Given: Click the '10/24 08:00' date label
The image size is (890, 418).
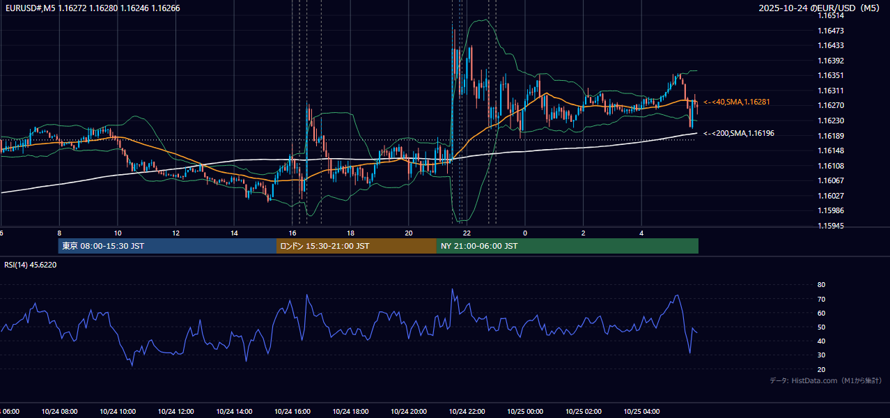Looking at the screenshot, I should [x=59, y=412].
